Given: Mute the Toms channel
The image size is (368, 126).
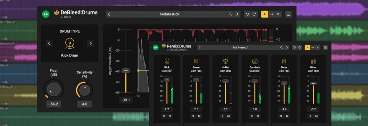Looking at the screenshot, I should pyautogui.click(x=287, y=116).
